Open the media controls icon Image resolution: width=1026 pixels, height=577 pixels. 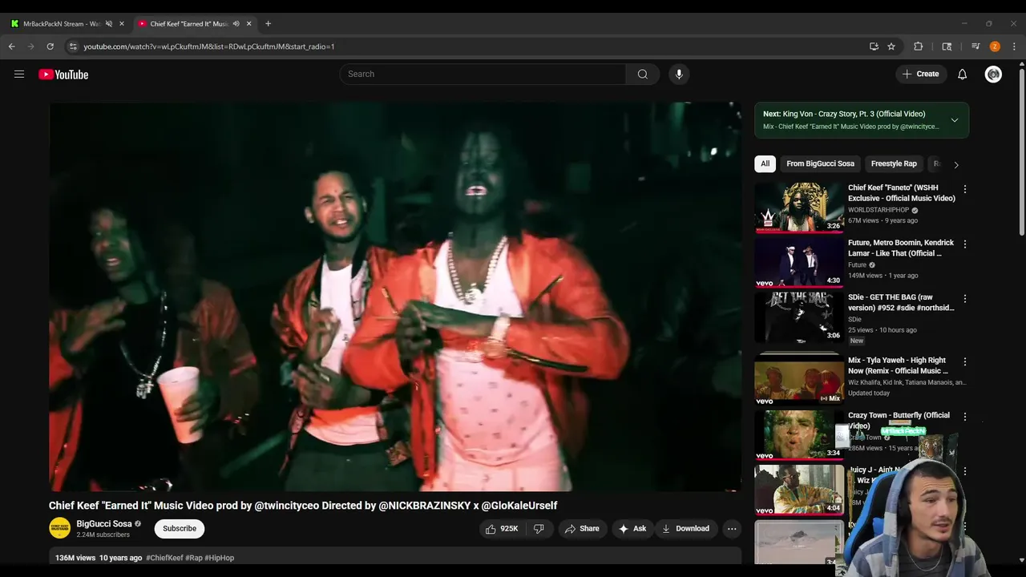click(x=976, y=46)
